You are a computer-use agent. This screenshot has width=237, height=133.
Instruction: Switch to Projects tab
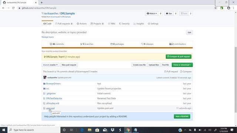(97, 24)
